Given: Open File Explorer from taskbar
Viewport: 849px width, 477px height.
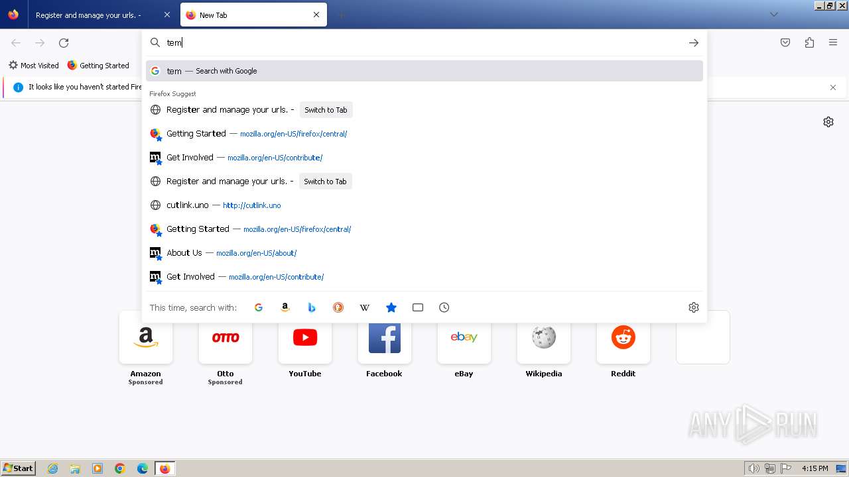Looking at the screenshot, I should tap(75, 468).
